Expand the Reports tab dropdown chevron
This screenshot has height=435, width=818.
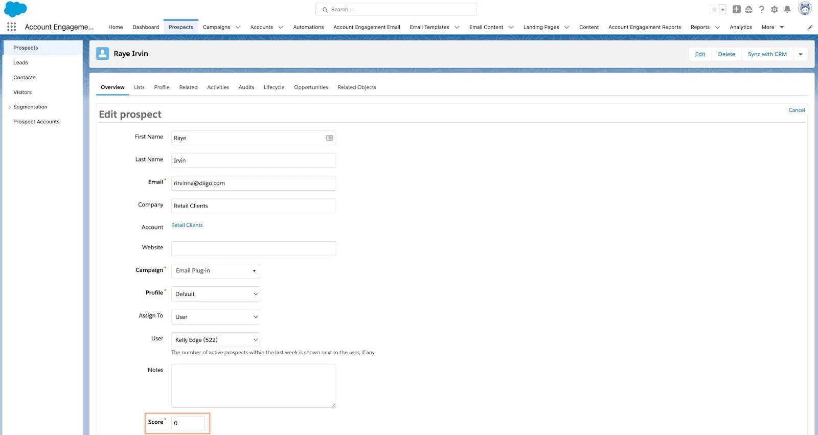click(717, 28)
